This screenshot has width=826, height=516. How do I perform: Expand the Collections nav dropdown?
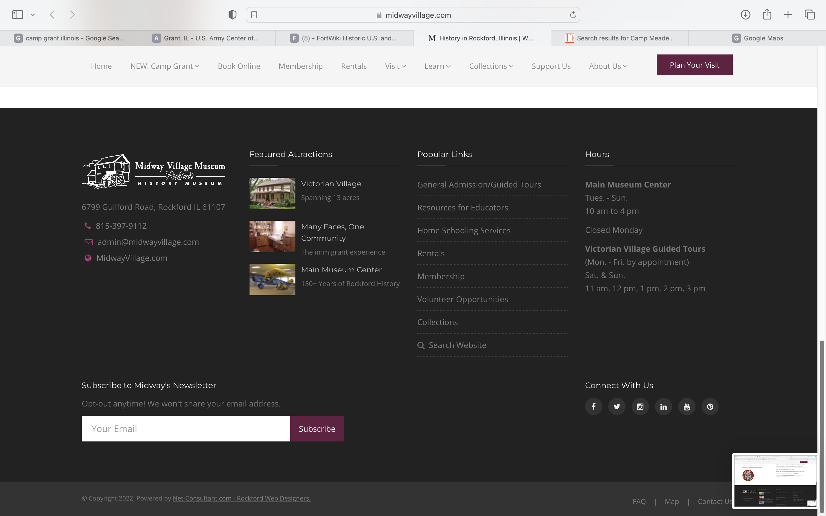point(491,66)
